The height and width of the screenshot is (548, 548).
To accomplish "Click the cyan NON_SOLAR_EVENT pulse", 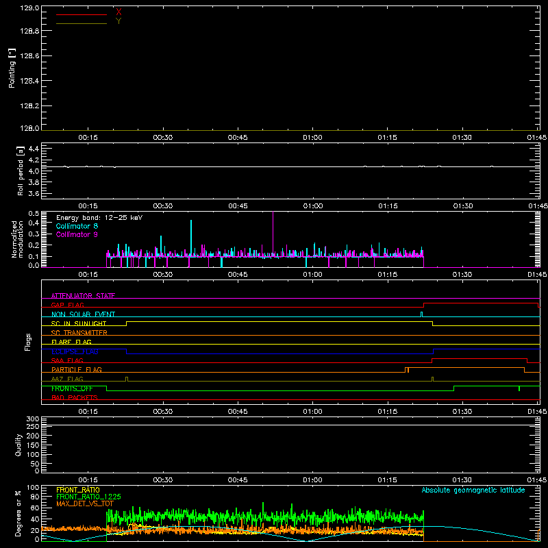I will coord(421,314).
